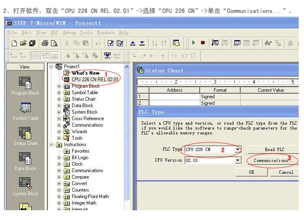Select Clock instruction folder
304x220 pixels.
tap(77, 164)
